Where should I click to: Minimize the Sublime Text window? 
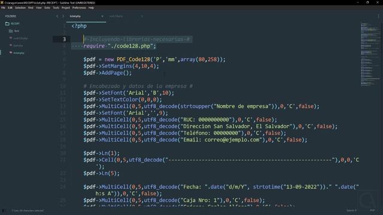358,2
